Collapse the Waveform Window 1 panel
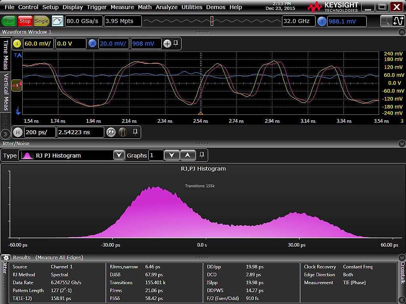The width and height of the screenshot is (406, 304). pyautogui.click(x=402, y=32)
